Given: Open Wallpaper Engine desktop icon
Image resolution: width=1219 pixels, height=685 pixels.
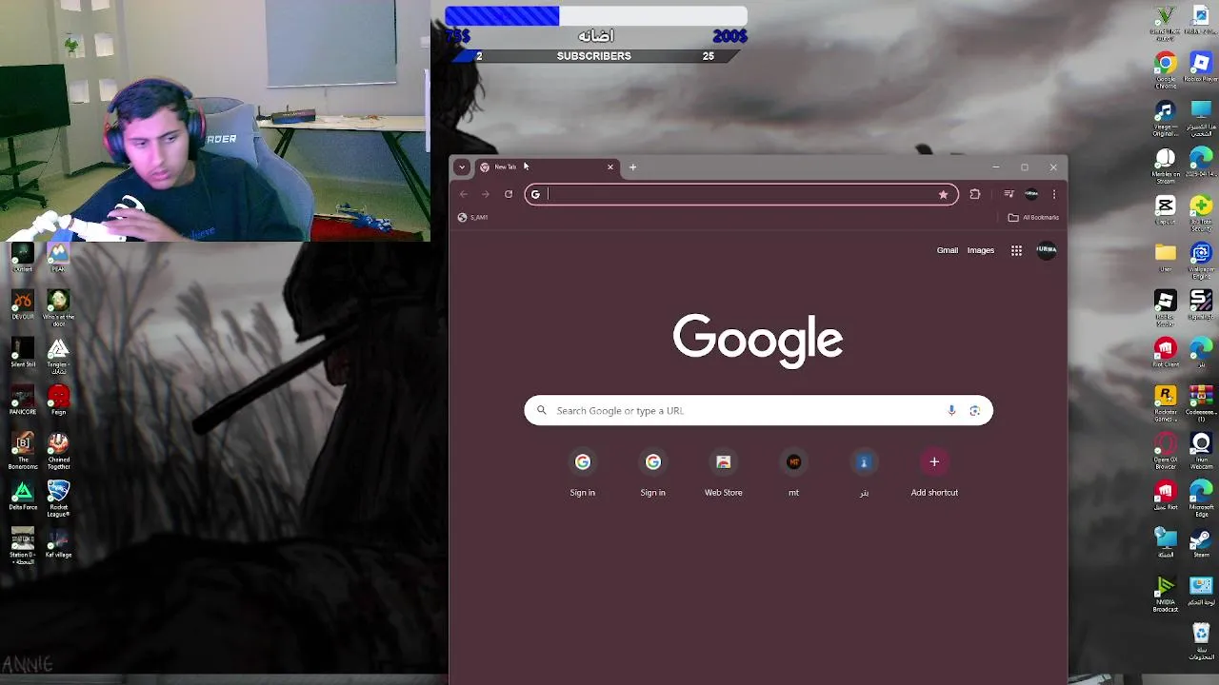Looking at the screenshot, I should (x=1201, y=260).
